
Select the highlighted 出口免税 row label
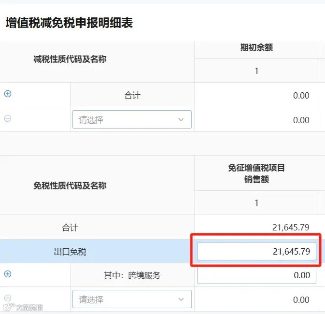pyautogui.click(x=70, y=252)
